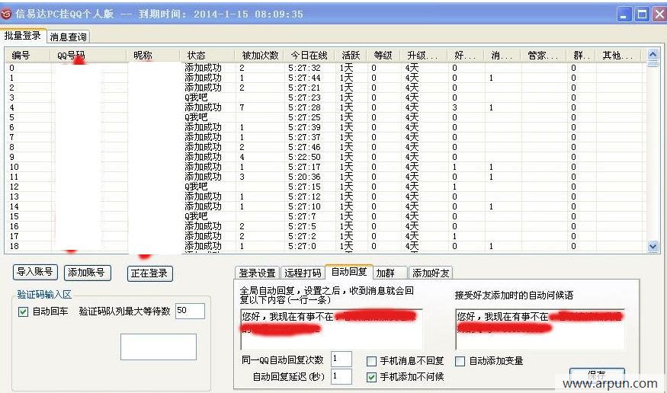
Task: Click the 添加账号 button
Action: pos(87,273)
